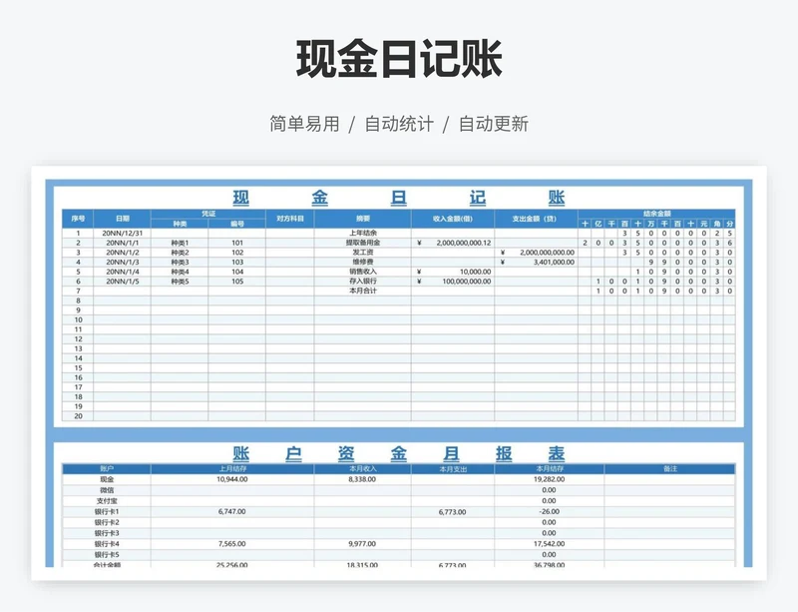Image resolution: width=798 pixels, height=612 pixels.
Task: Click the previous balance value '7,565.00'
Action: coord(232,544)
